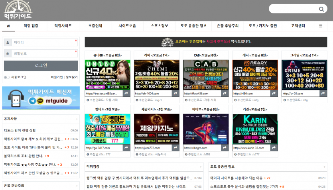Click share arrow beside ffww456.com URL

click(x=225, y=93)
